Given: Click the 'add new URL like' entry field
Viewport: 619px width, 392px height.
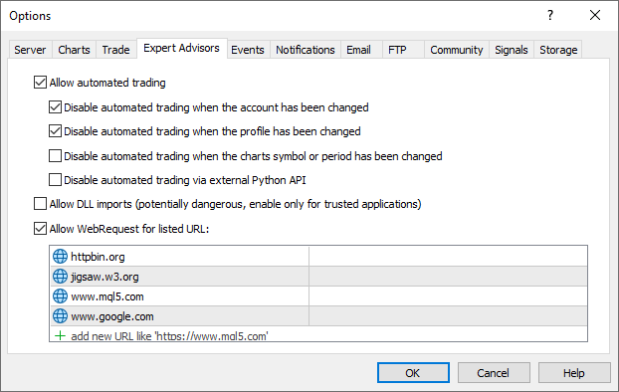Looking at the screenshot, I should (x=318, y=335).
